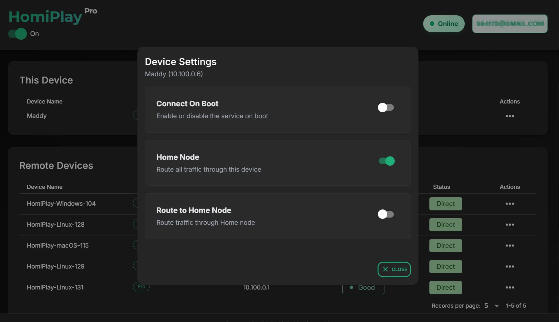Open actions menu for Maddy device
This screenshot has width=559, height=322.
coord(510,116)
